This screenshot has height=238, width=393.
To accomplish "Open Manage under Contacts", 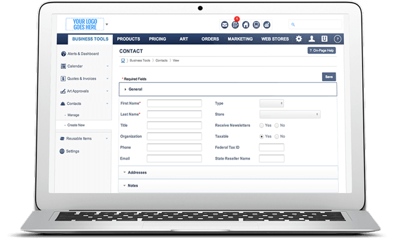I will click(x=73, y=115).
